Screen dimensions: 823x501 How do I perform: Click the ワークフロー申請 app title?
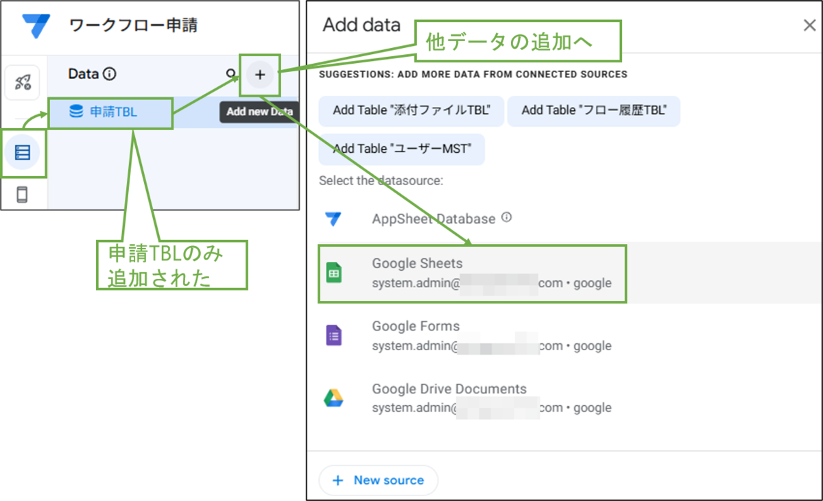click(x=133, y=26)
